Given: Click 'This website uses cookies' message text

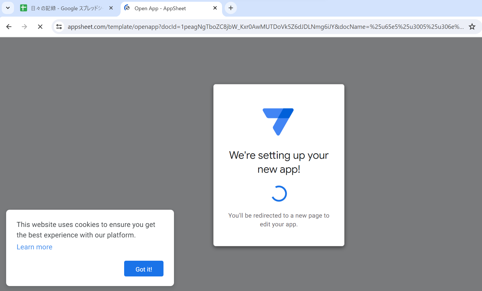Looking at the screenshot, I should 86,230.
